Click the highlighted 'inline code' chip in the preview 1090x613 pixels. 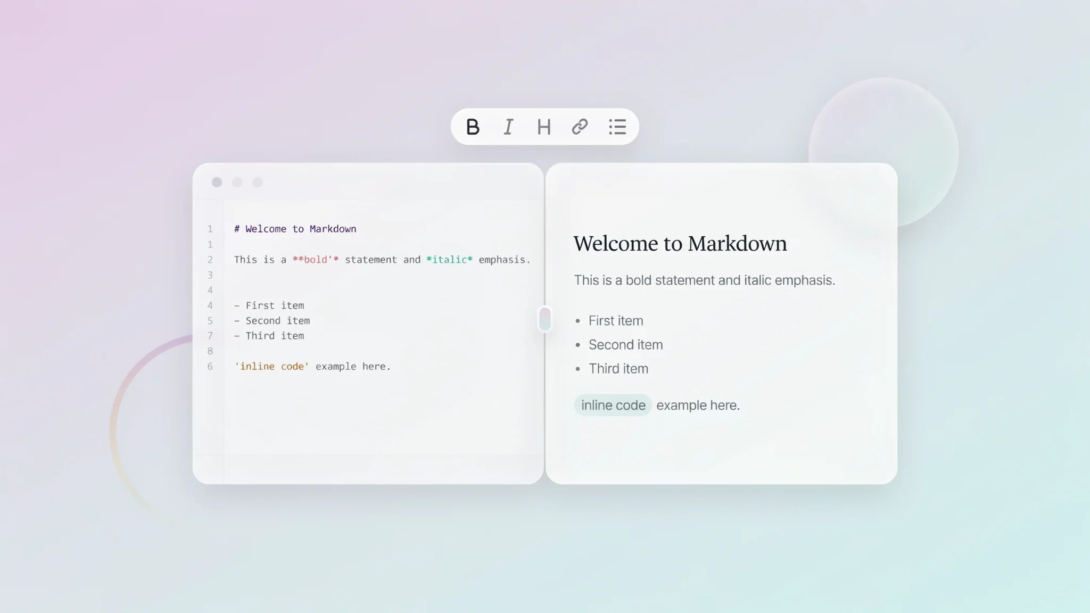pyautogui.click(x=613, y=405)
